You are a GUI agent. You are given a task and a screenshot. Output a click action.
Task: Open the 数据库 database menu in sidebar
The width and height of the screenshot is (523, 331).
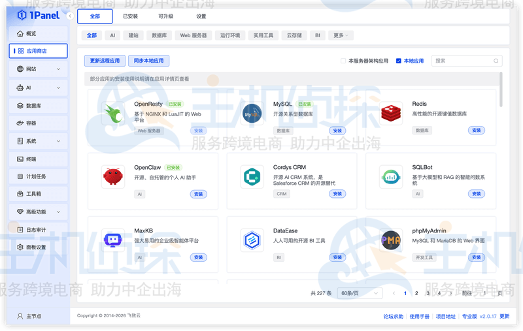point(38,106)
